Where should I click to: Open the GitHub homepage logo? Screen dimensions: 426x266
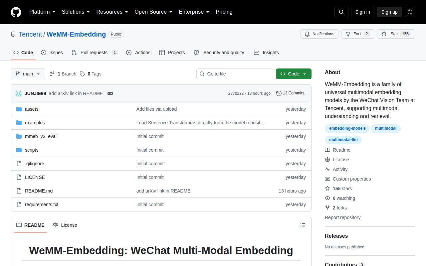point(16,12)
